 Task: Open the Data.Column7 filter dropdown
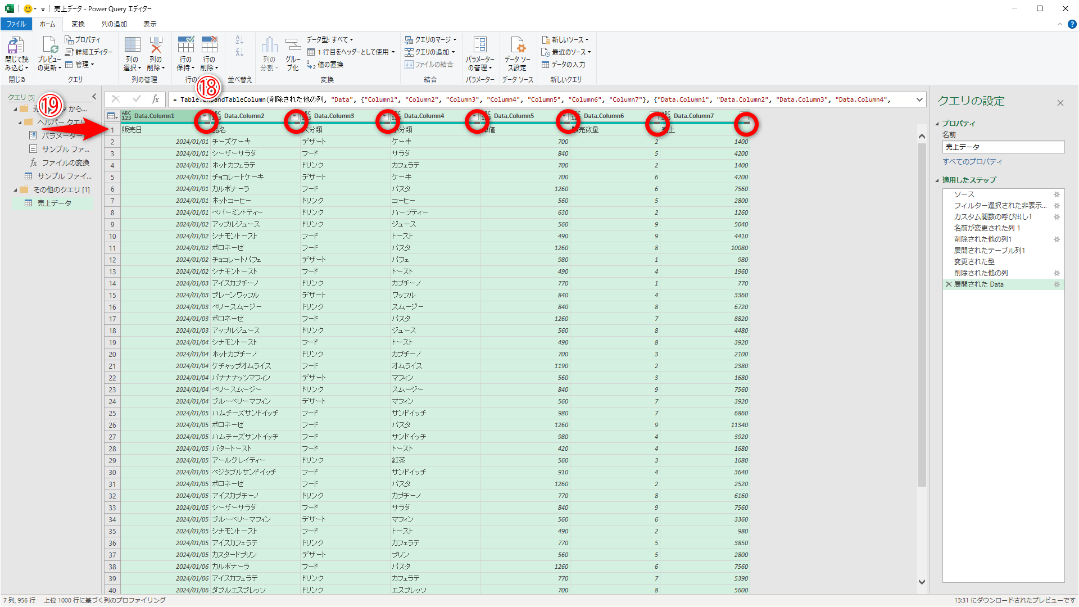745,116
